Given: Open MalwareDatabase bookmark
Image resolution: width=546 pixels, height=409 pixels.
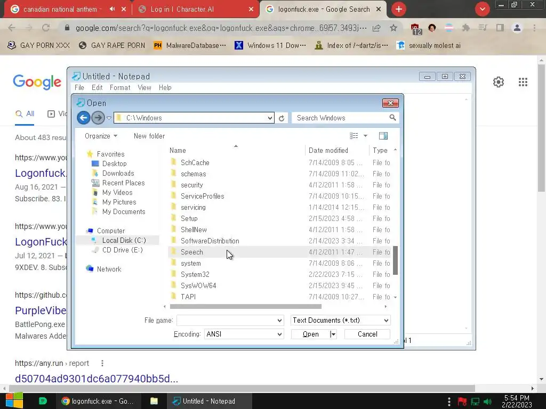Looking at the screenshot, I should coord(190,46).
